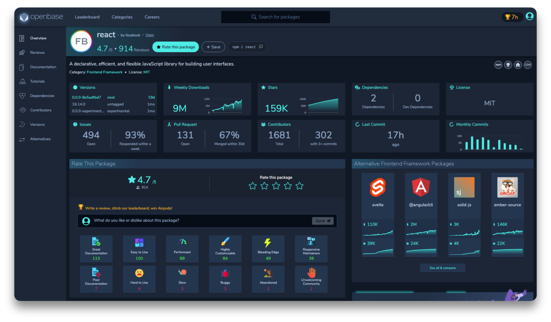Select the Bleeding Edge tag

pyautogui.click(x=268, y=249)
